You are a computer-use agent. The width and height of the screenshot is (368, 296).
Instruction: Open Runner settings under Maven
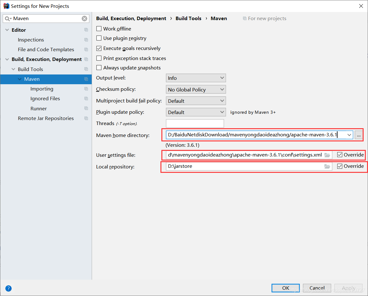pyautogui.click(x=39, y=108)
